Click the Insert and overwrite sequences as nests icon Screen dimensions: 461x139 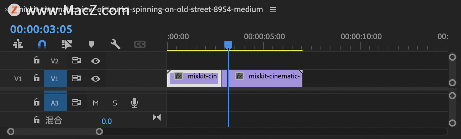coord(18,44)
